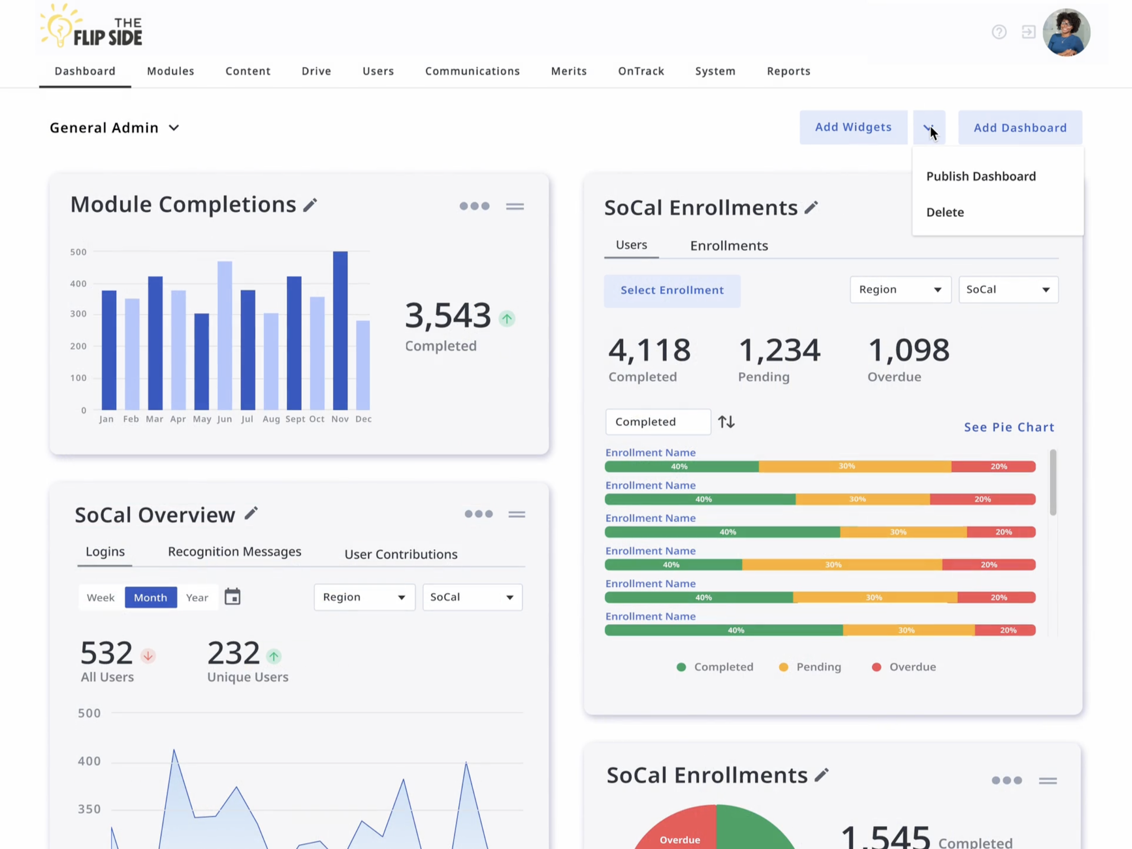Open the three-dot menu on Module Completions
Viewport: 1132px width, 849px height.
click(475, 206)
